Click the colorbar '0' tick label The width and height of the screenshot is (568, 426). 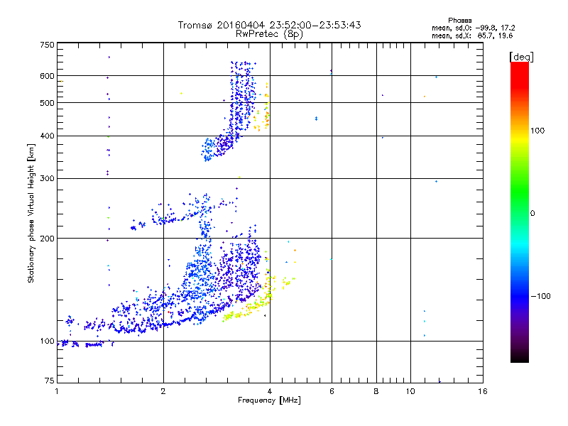pyautogui.click(x=532, y=214)
